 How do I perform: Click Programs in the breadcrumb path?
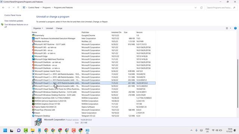click(46, 7)
